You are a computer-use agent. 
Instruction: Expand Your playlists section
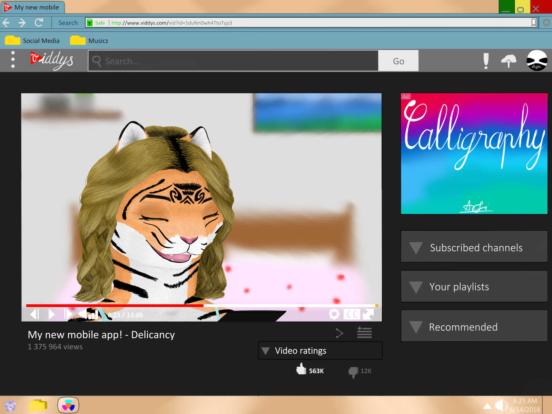474,286
